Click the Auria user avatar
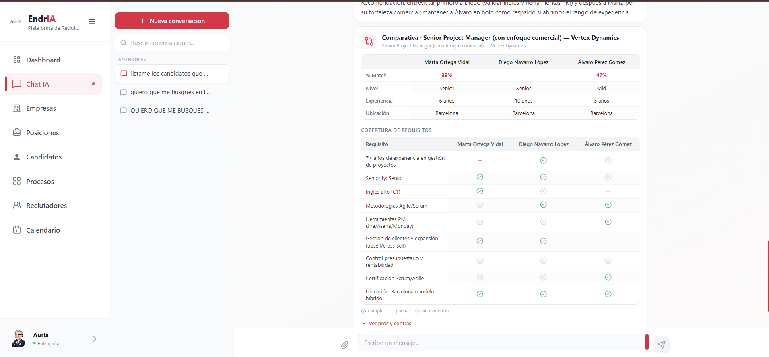Screen dimensions: 769x357 tap(18, 338)
